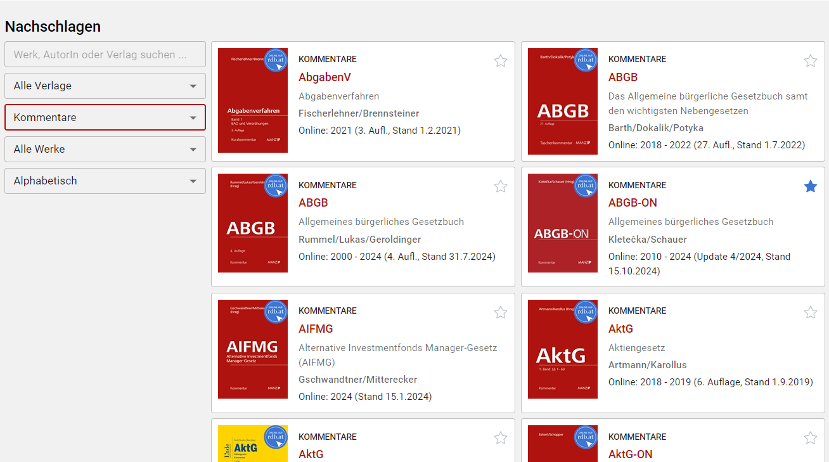The width and height of the screenshot is (829, 462).
Task: Open the ABGB-ON title link
Action: (633, 203)
